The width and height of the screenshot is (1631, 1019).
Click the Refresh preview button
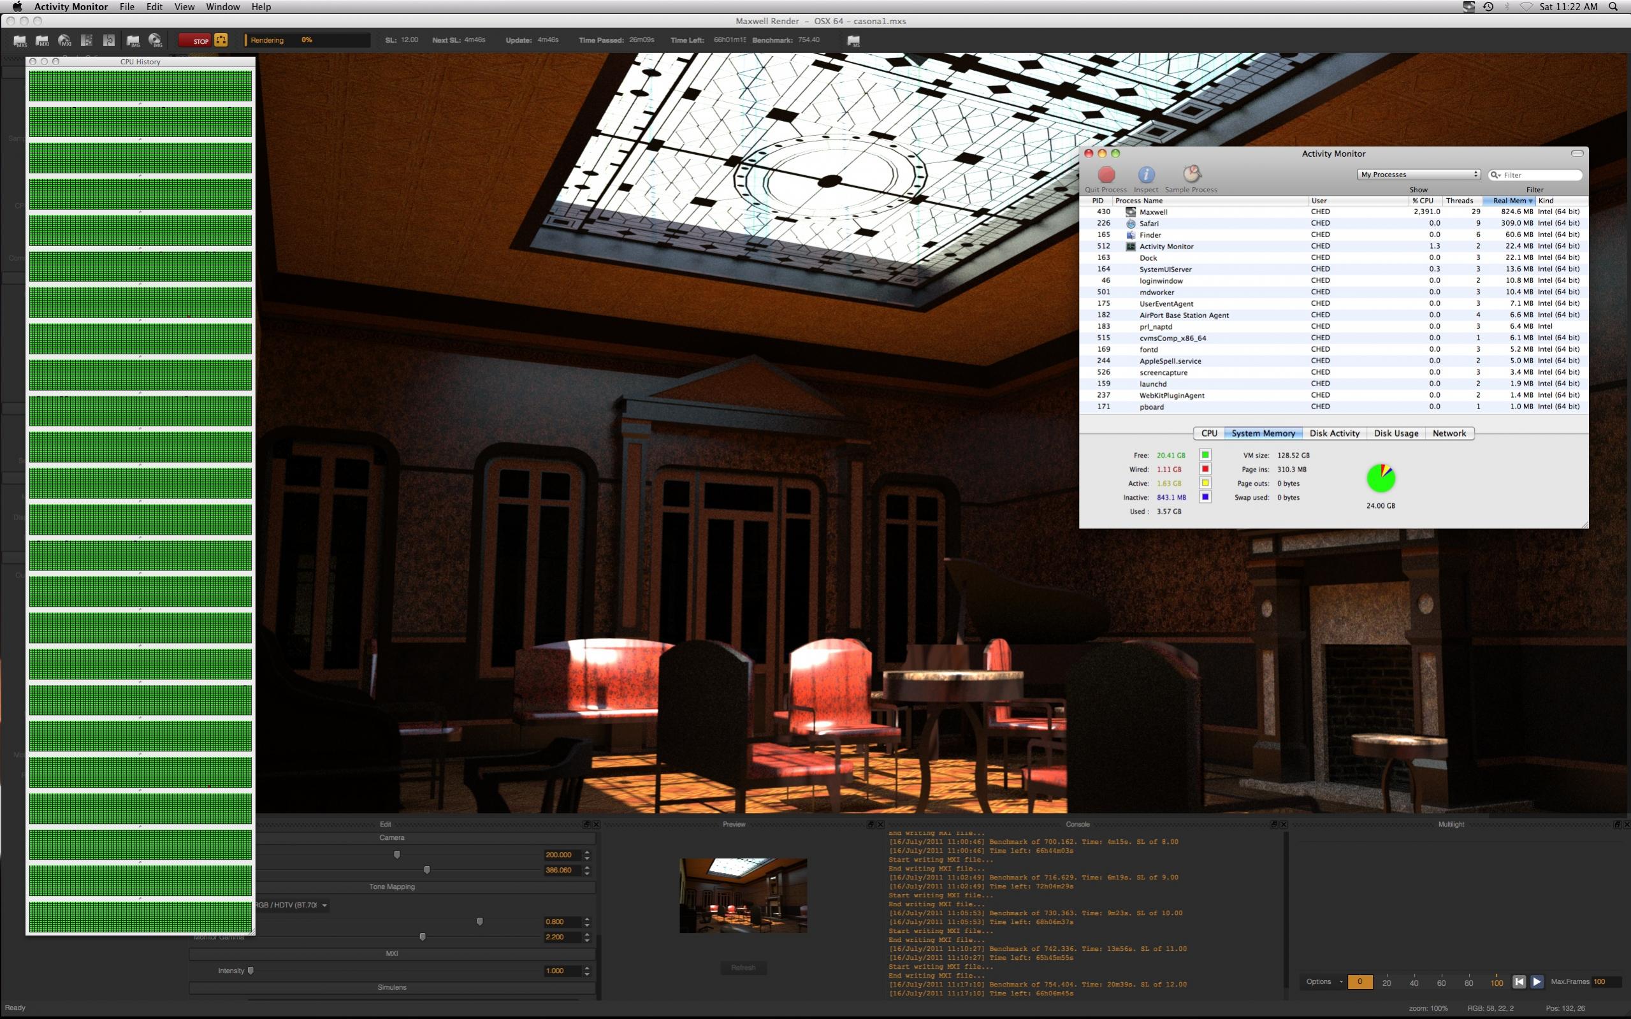(x=743, y=968)
